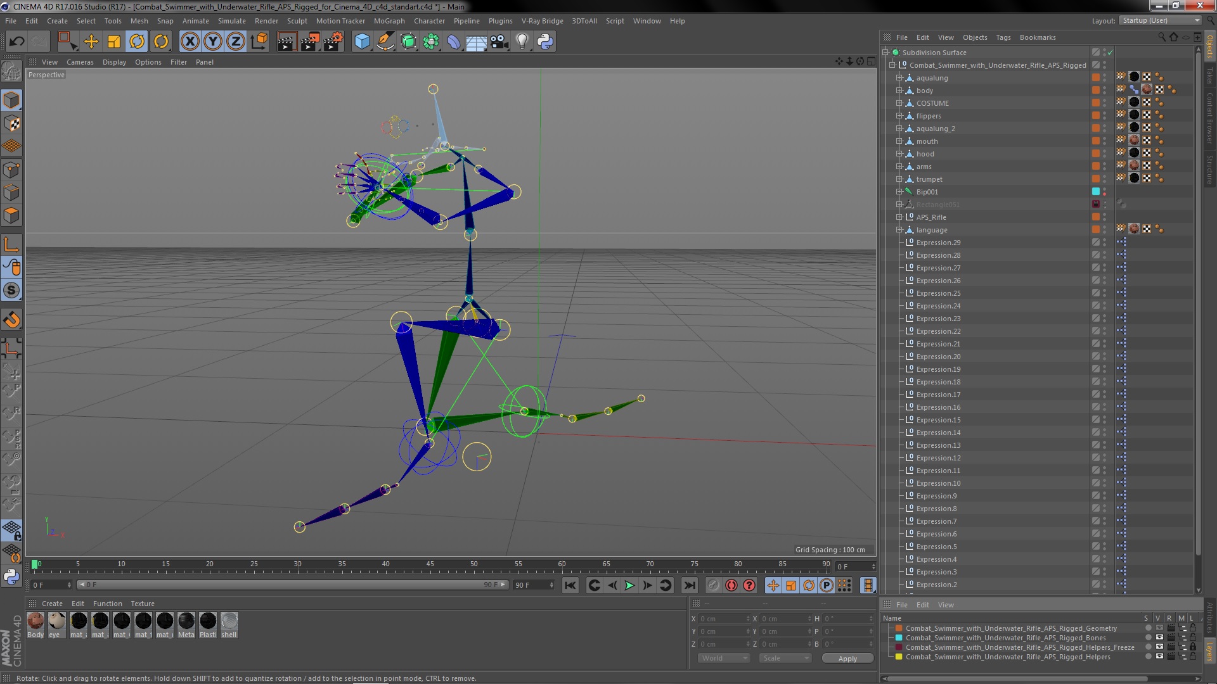The height and width of the screenshot is (684, 1217).
Task: Toggle visibility dots of hood object
Action: [1104, 154]
